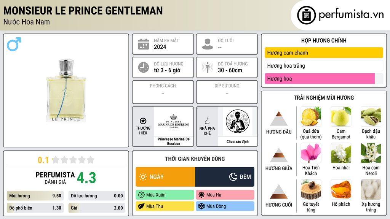Click the Độ phổ biến 1.30 score bar
Image resolution: width=390 pixels, height=219 pixels.
[x=35, y=208]
